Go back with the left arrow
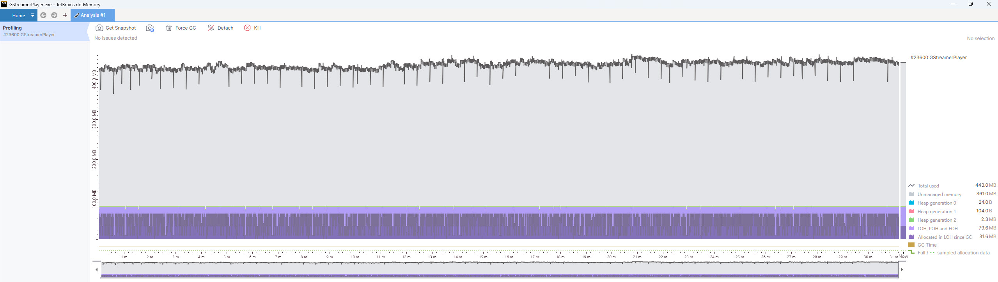 [x=43, y=15]
